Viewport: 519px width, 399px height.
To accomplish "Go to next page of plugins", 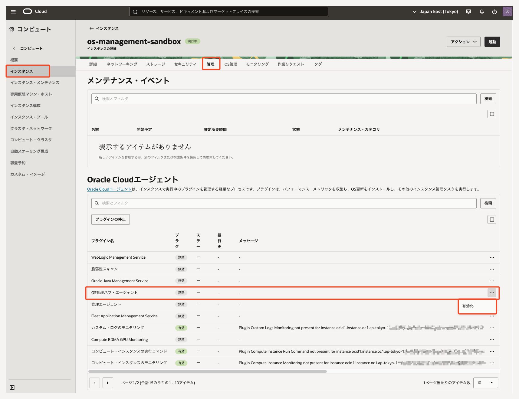I will point(108,383).
